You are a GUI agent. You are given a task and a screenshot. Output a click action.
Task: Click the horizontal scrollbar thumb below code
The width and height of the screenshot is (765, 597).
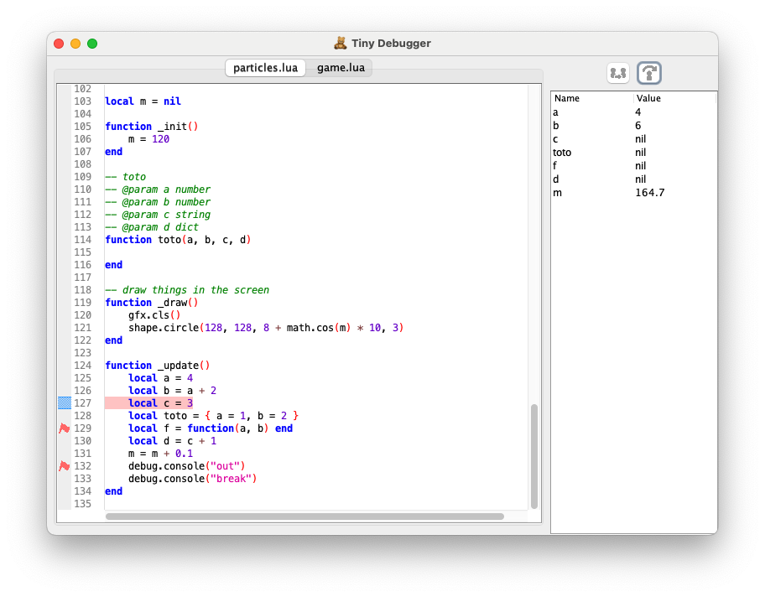coord(305,516)
